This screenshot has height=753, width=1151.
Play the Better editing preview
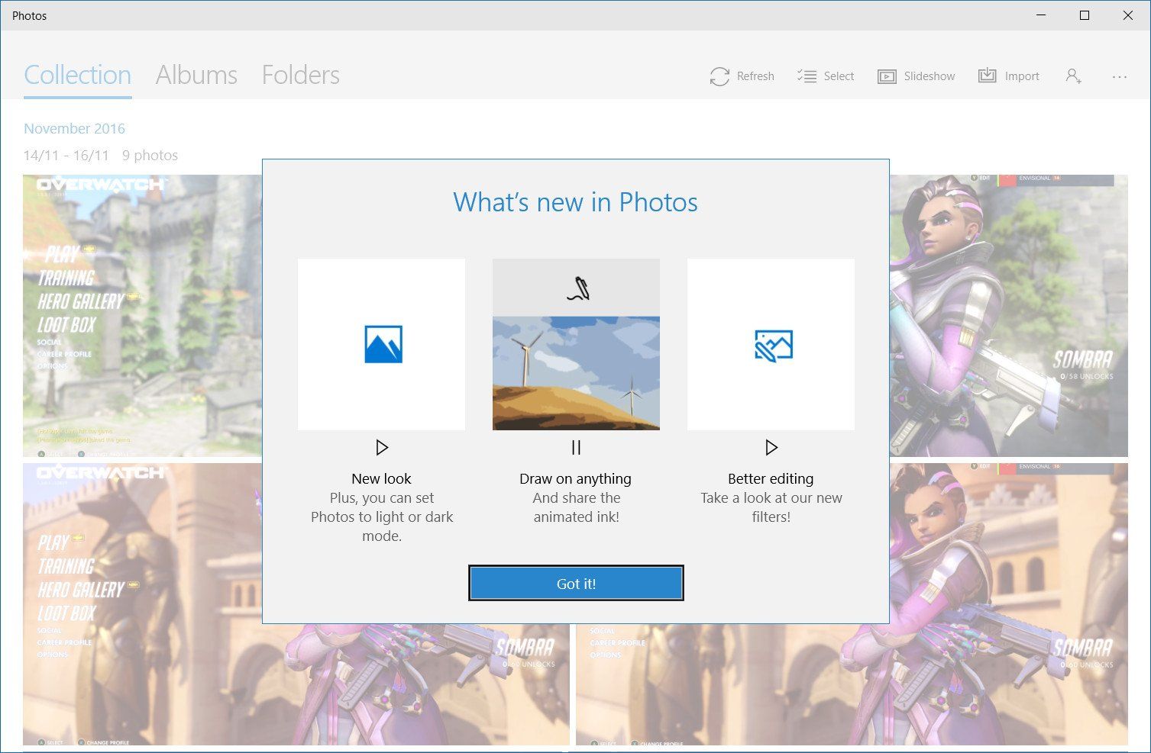pos(771,447)
